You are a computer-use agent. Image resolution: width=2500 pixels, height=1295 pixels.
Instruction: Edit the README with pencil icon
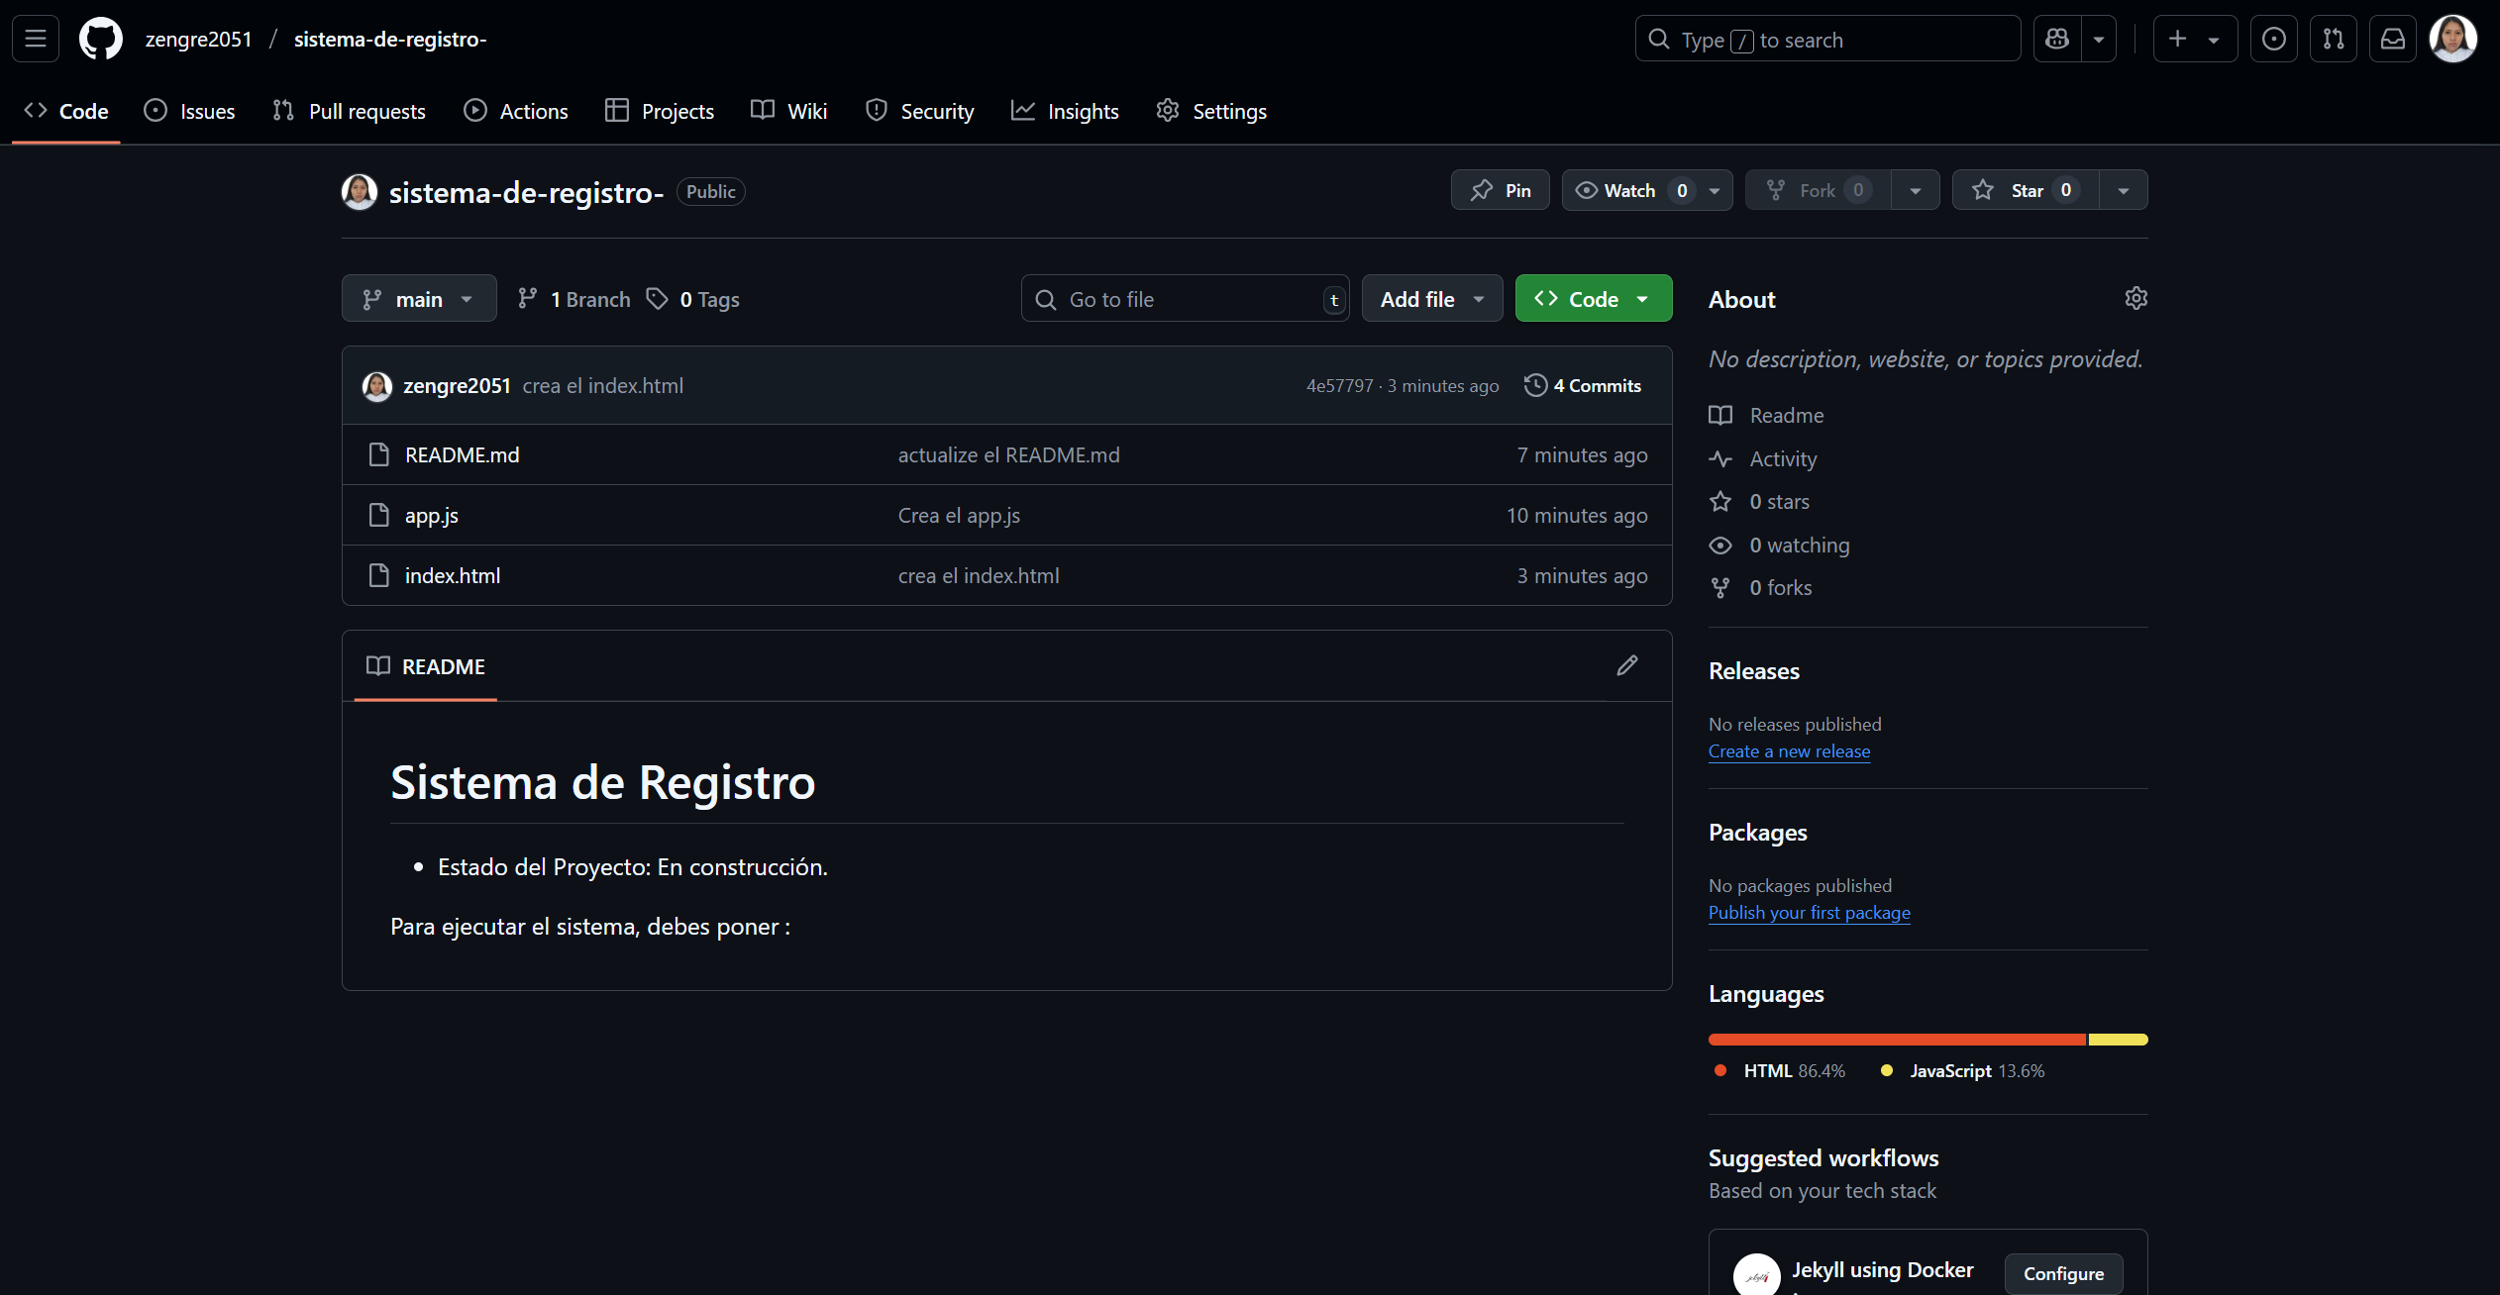coord(1627,665)
